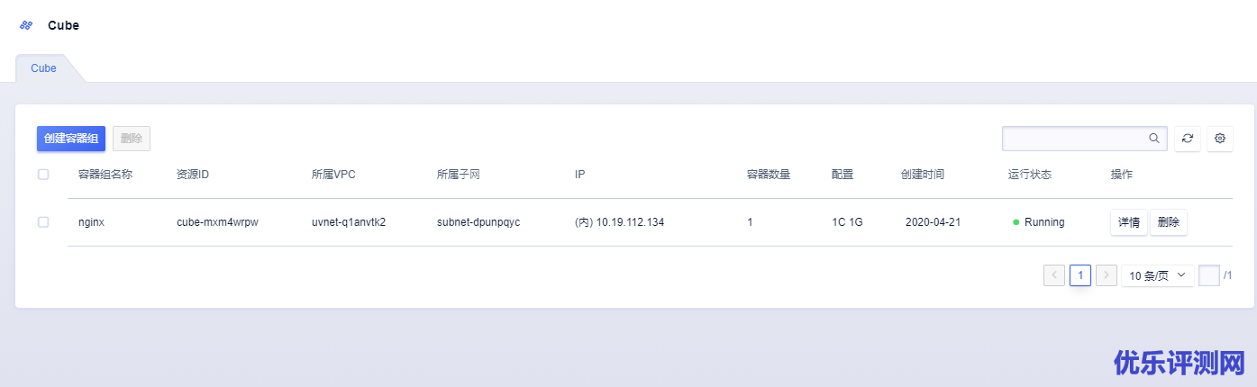Click the nginx container group name
Screen dimensions: 1257x387
[x=92, y=222]
